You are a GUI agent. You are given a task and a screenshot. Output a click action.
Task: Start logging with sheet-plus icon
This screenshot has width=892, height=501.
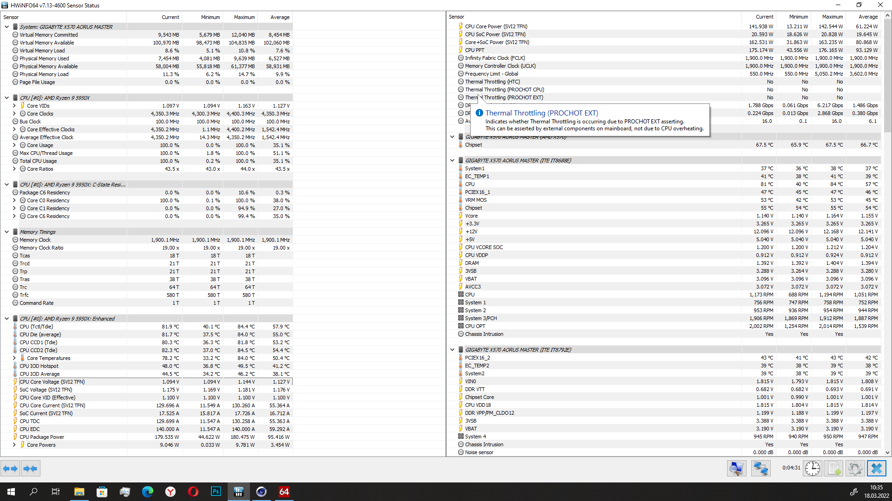(833, 469)
